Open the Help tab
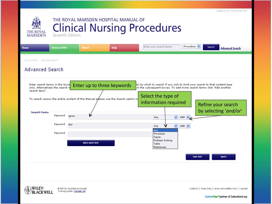 click(124, 48)
